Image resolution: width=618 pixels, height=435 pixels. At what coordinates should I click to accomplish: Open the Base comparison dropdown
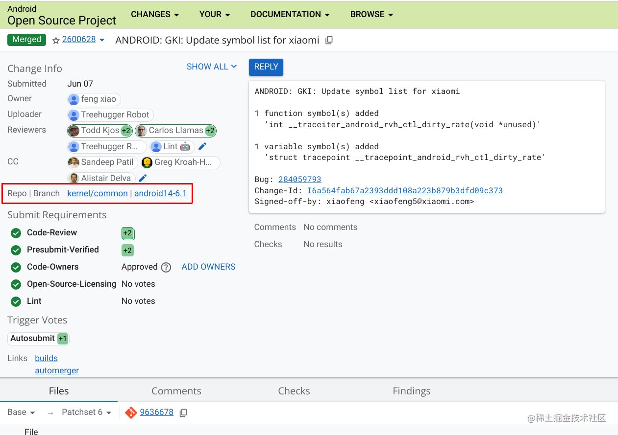[x=20, y=412]
